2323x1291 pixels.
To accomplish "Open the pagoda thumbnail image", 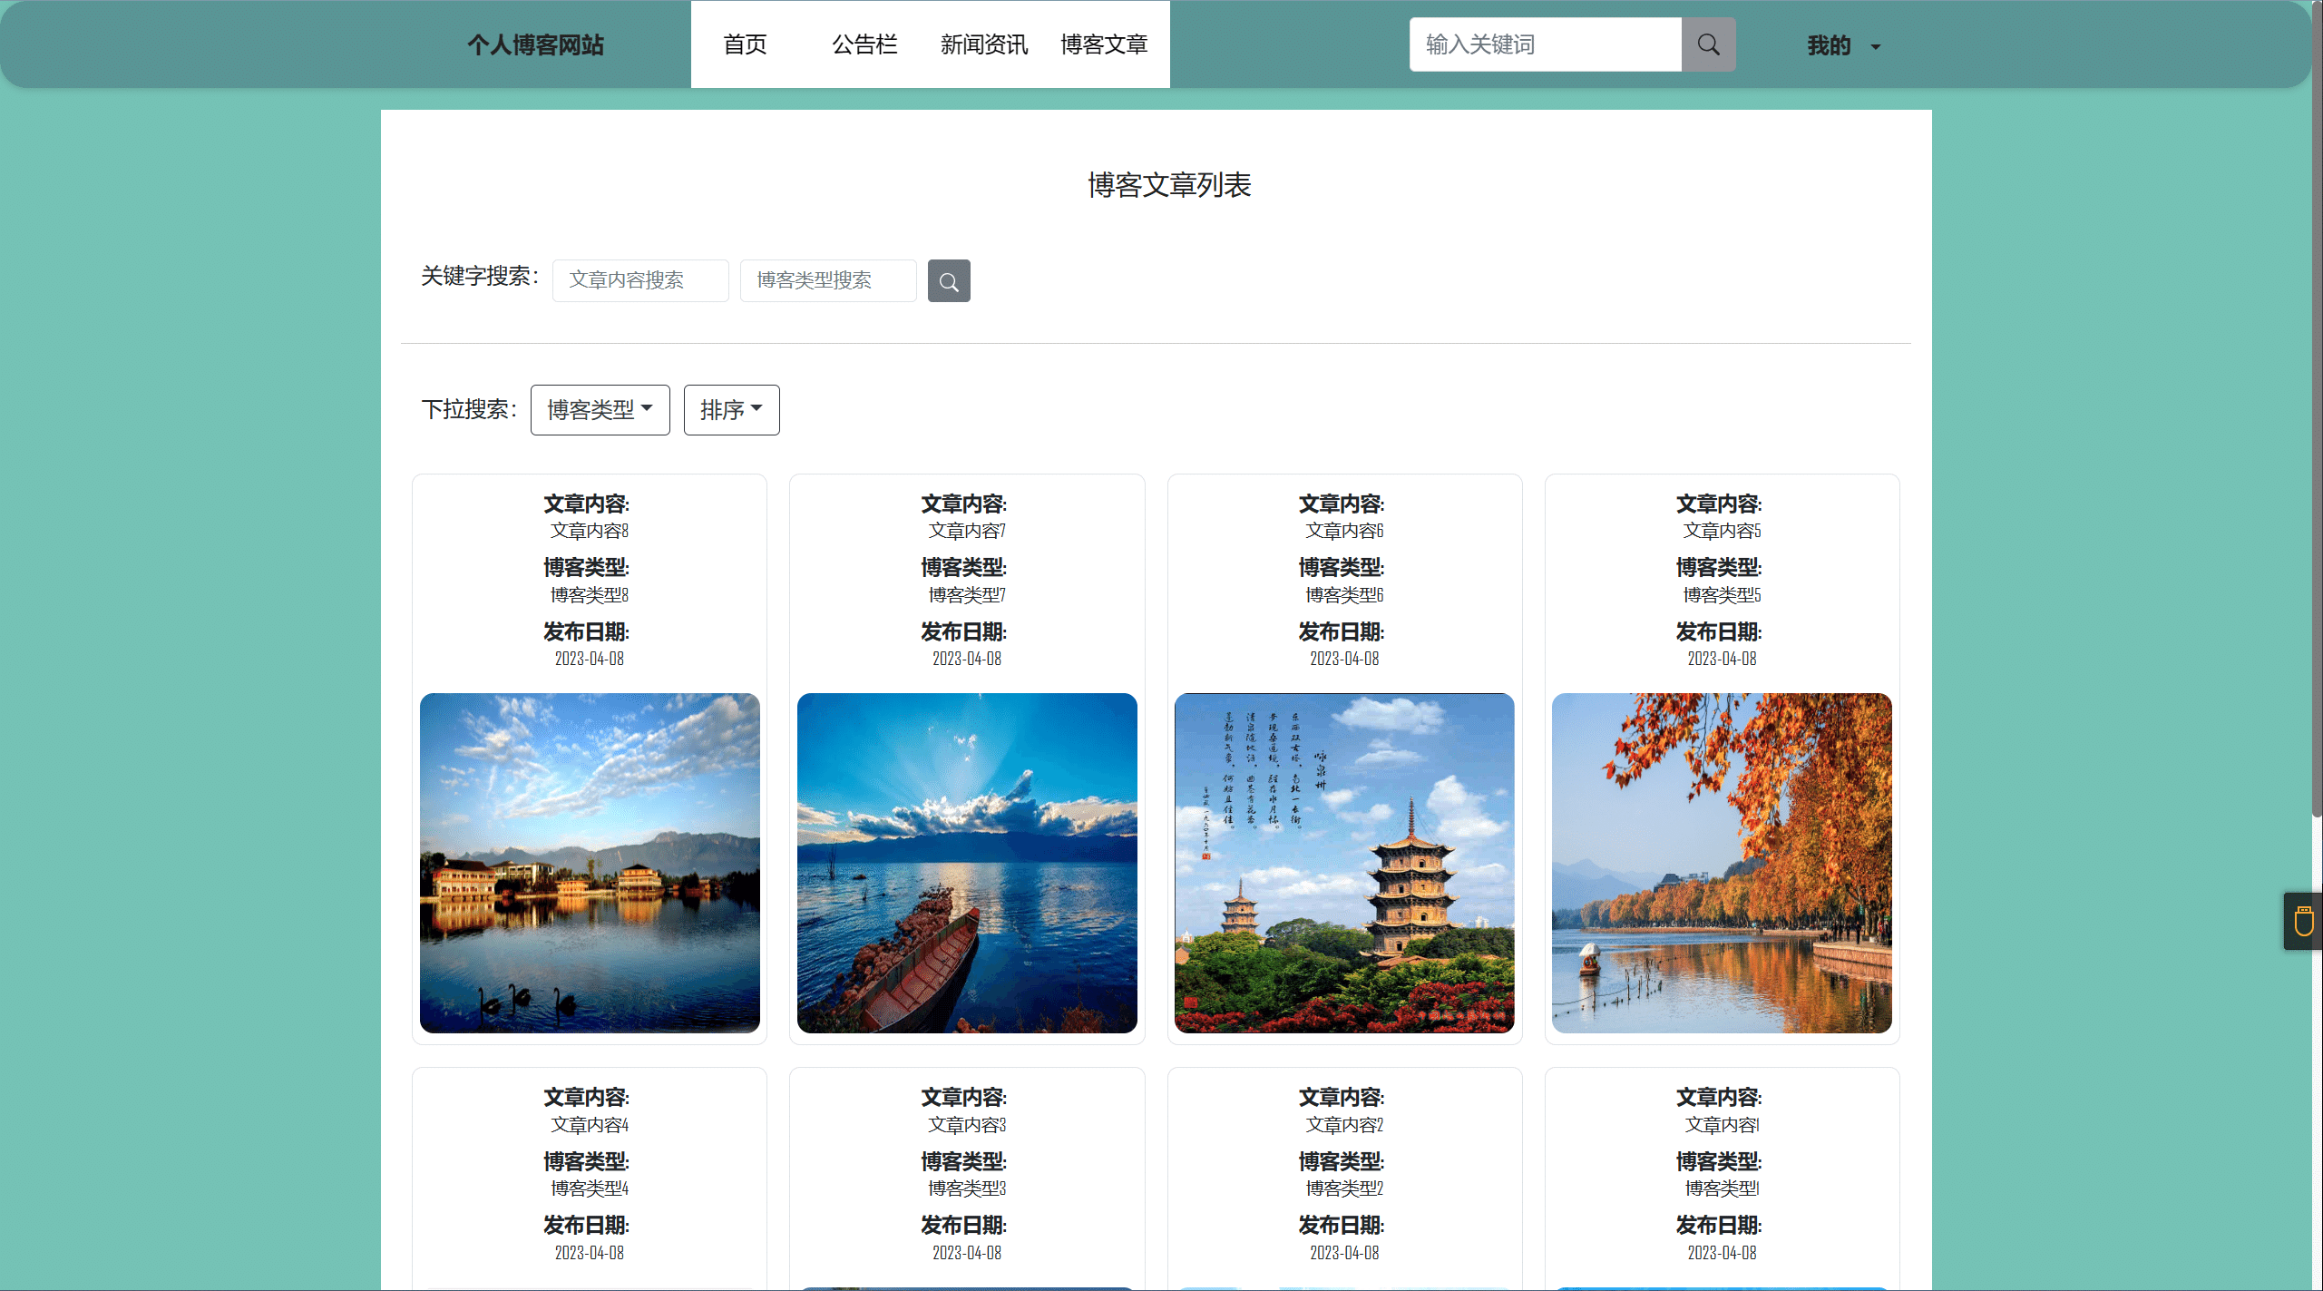I will (x=1344, y=863).
